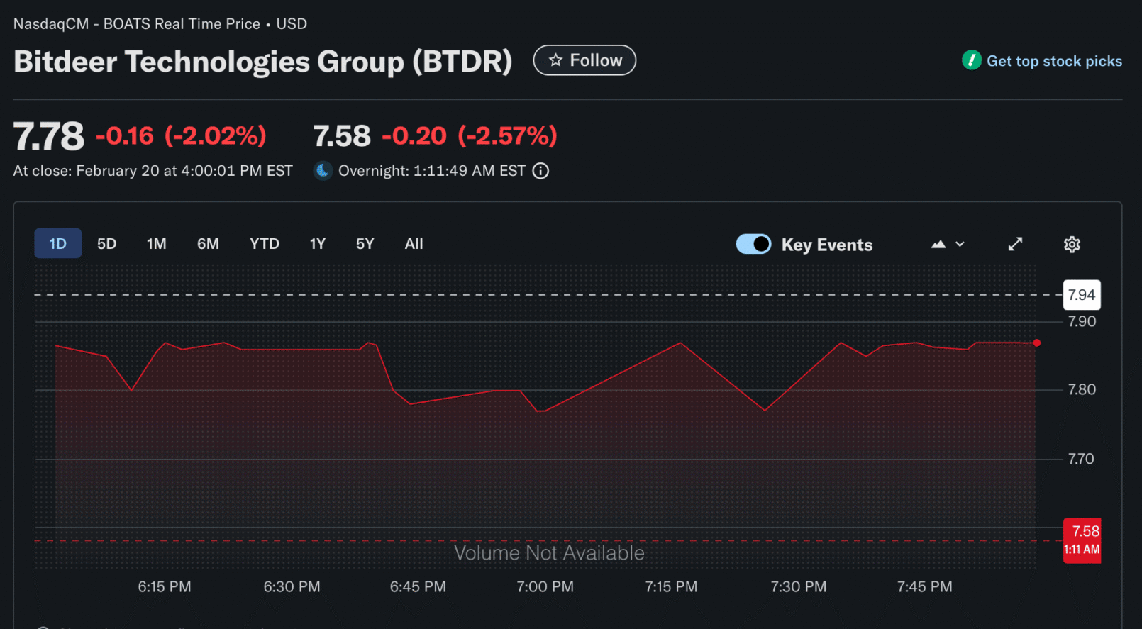Toggle the Key Events switch

[753, 244]
